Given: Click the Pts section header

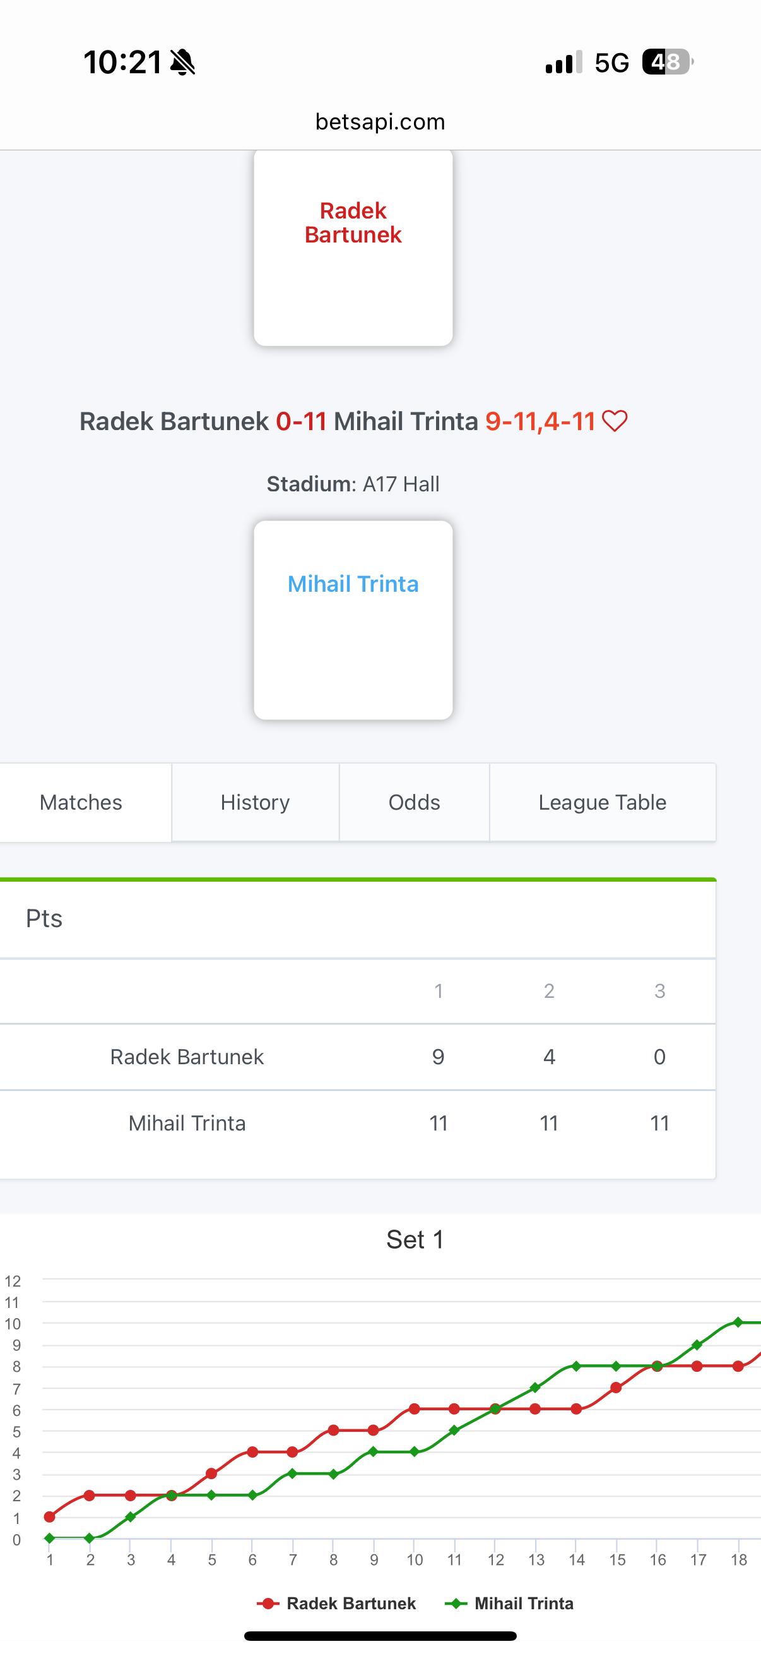Looking at the screenshot, I should pos(44,919).
